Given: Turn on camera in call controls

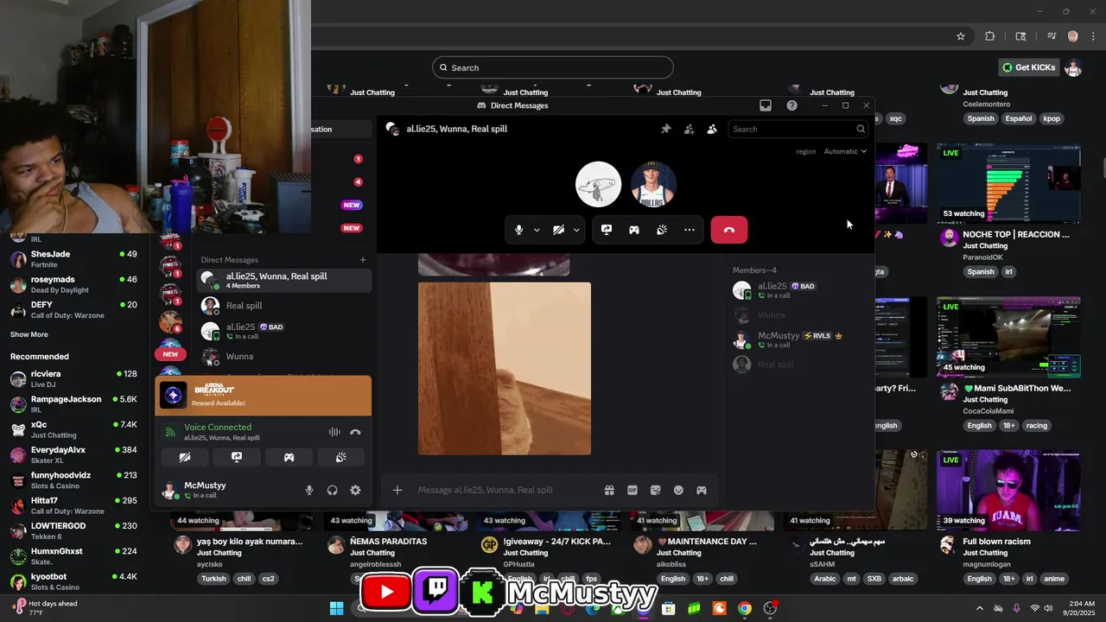Looking at the screenshot, I should [559, 230].
